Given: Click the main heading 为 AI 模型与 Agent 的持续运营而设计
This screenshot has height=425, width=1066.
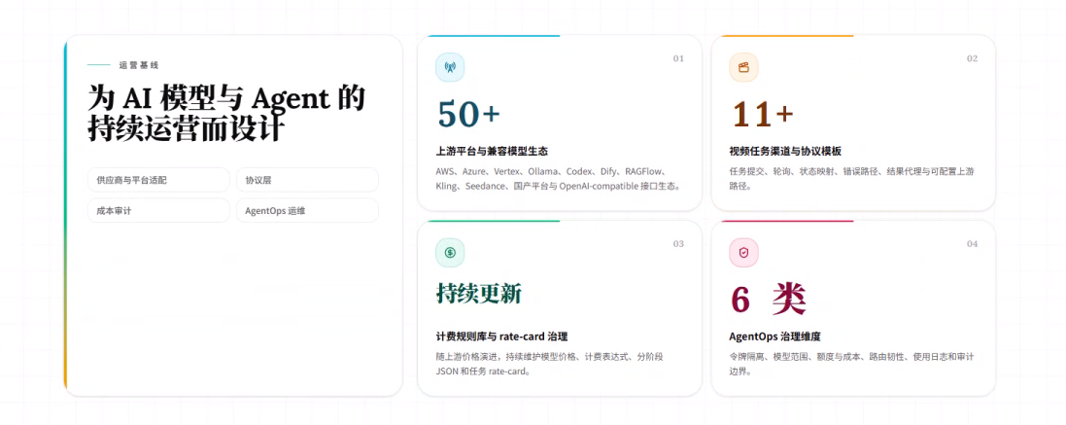Looking at the screenshot, I should coord(226,113).
